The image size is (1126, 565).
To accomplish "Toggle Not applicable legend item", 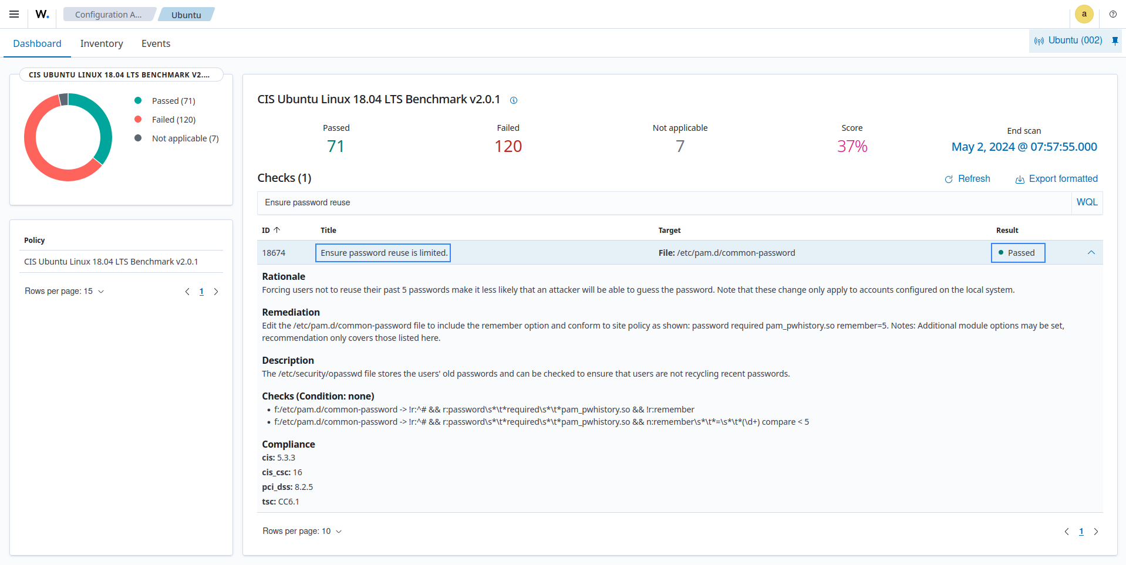I will point(184,138).
